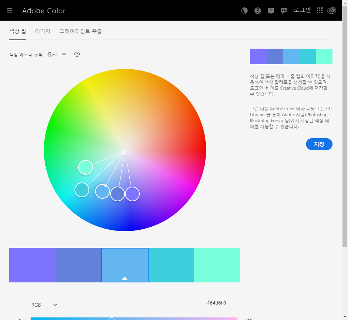Viewport: 348px width, 320px height.
Task: Click the white base color triangle marker
Action: pos(125,278)
